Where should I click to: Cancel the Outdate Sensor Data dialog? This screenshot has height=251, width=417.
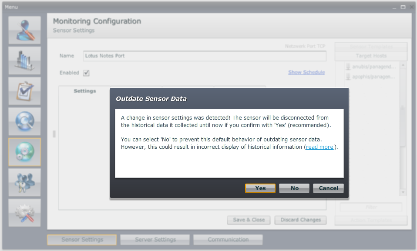[x=328, y=188]
